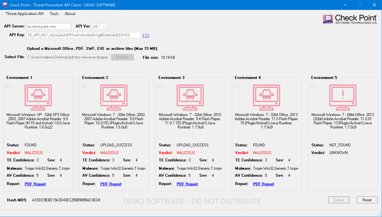This screenshot has width=382, height=217.
Task: Toggle the Environment 5 checkbox
Action: [313, 85]
